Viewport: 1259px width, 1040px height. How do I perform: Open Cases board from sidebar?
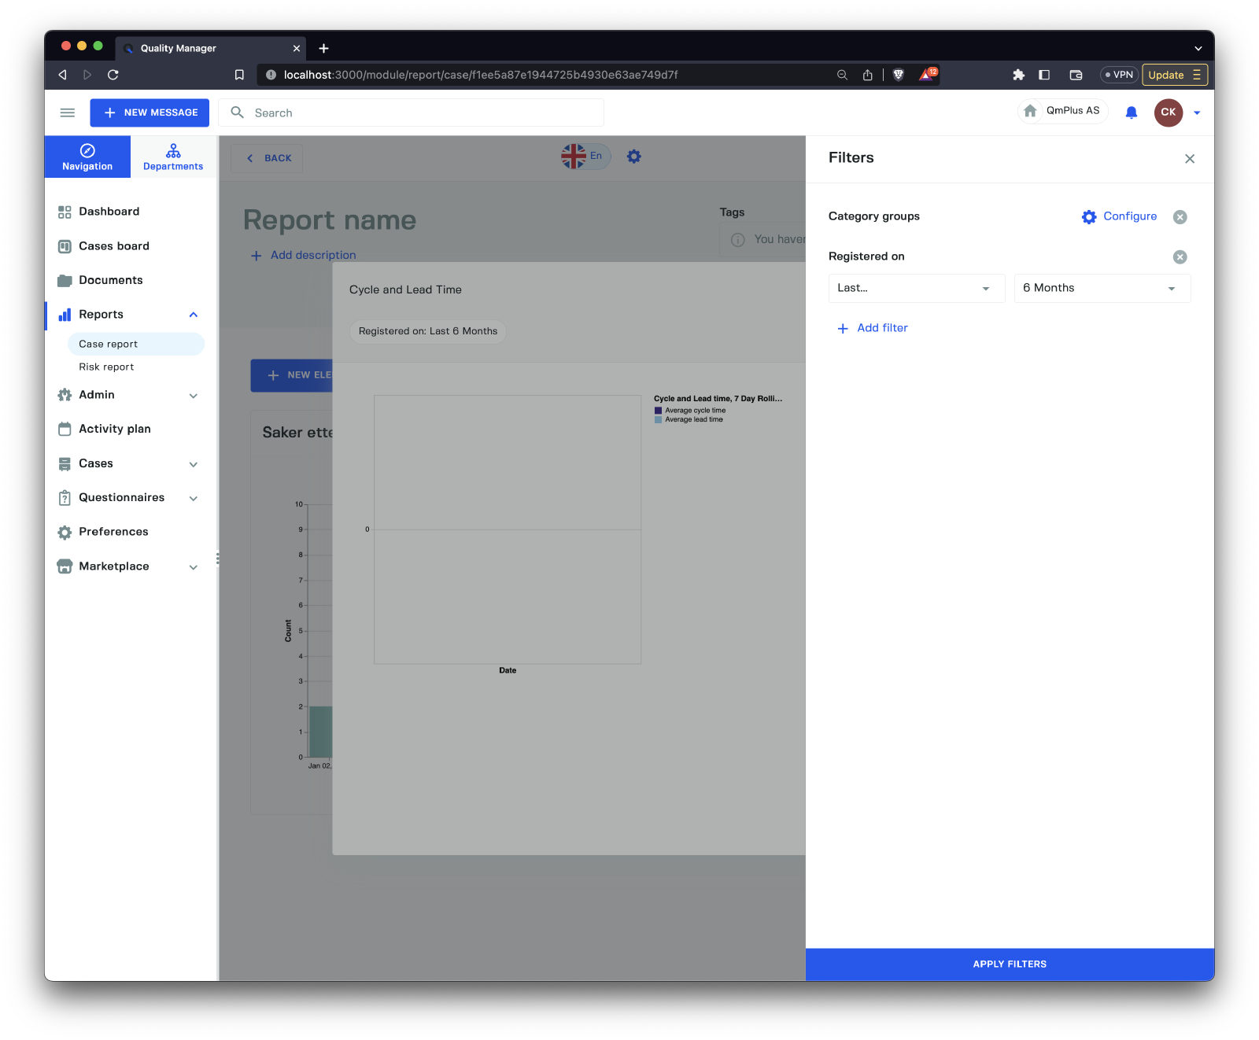pyautogui.click(x=113, y=246)
